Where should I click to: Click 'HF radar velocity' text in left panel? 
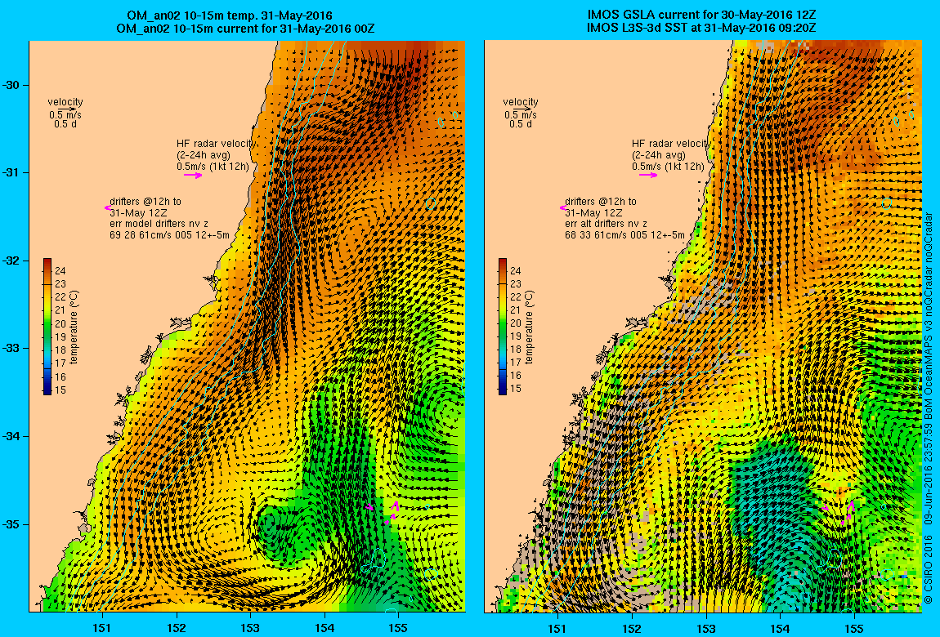(217, 144)
